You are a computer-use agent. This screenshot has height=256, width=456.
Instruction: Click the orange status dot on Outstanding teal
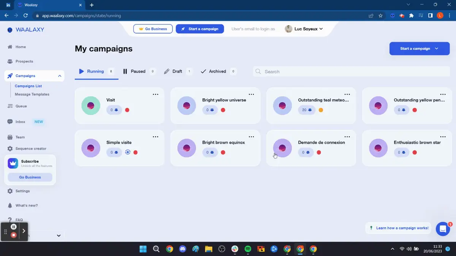pos(321,110)
